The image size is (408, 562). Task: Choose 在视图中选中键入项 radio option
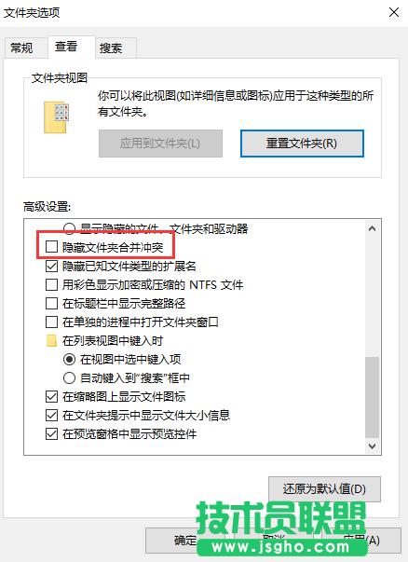pos(69,359)
